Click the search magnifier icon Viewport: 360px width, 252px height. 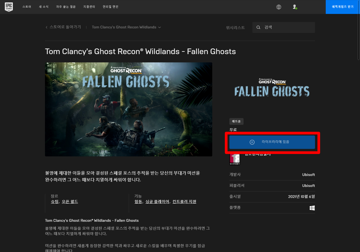tap(258, 27)
